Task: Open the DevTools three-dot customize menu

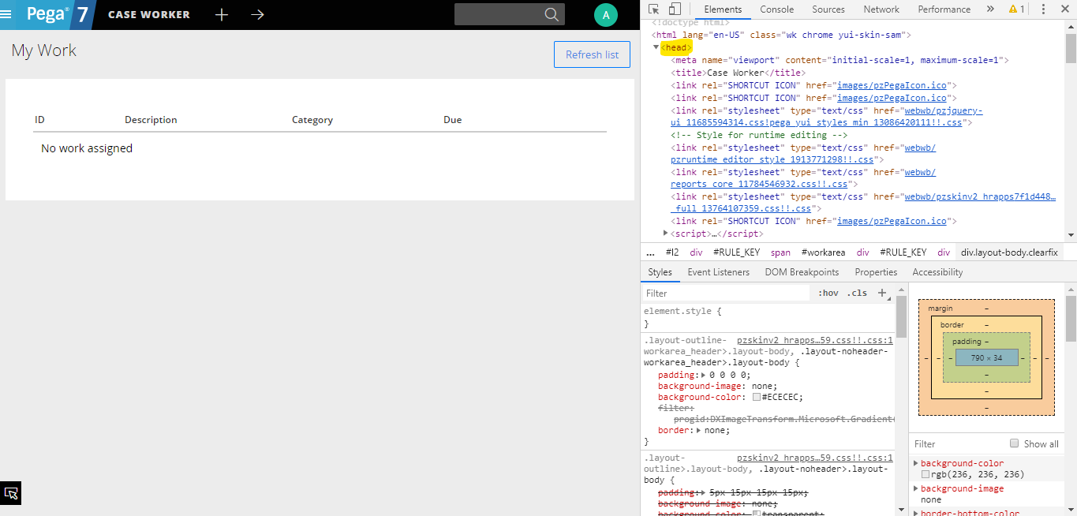Action: [x=1043, y=9]
